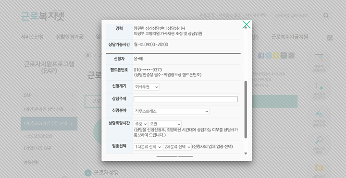Expand the EAP sidebar item arrow

pos(73,95)
